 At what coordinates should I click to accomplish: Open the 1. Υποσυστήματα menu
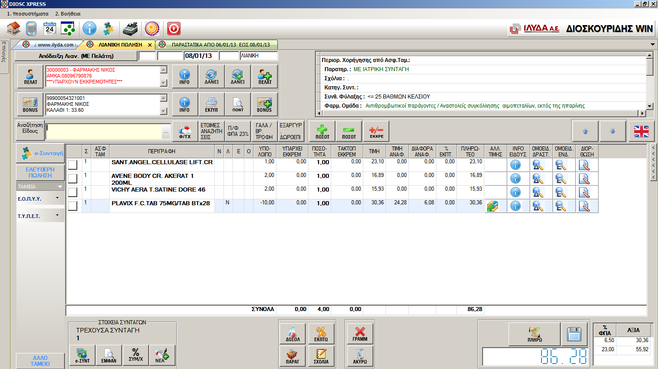pyautogui.click(x=27, y=14)
